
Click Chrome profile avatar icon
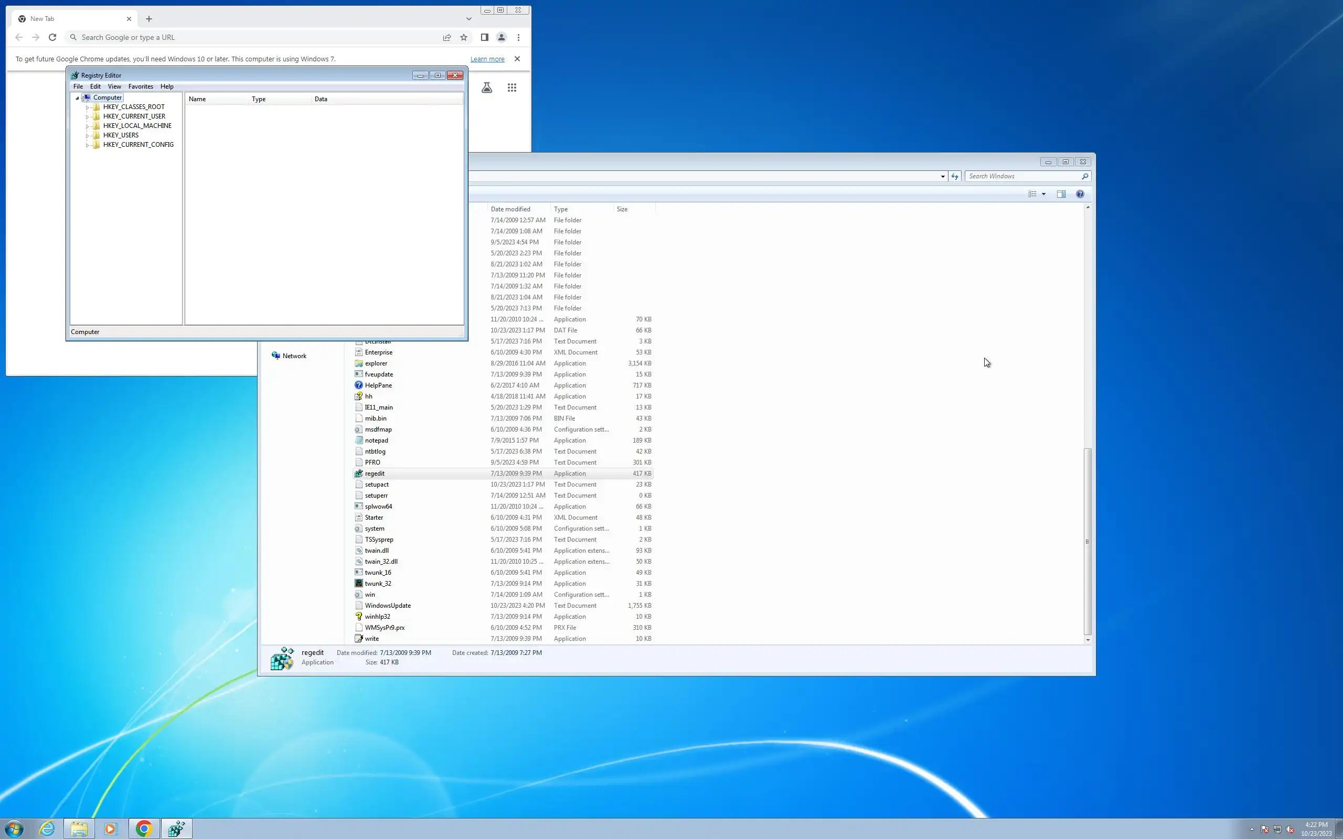pyautogui.click(x=501, y=37)
